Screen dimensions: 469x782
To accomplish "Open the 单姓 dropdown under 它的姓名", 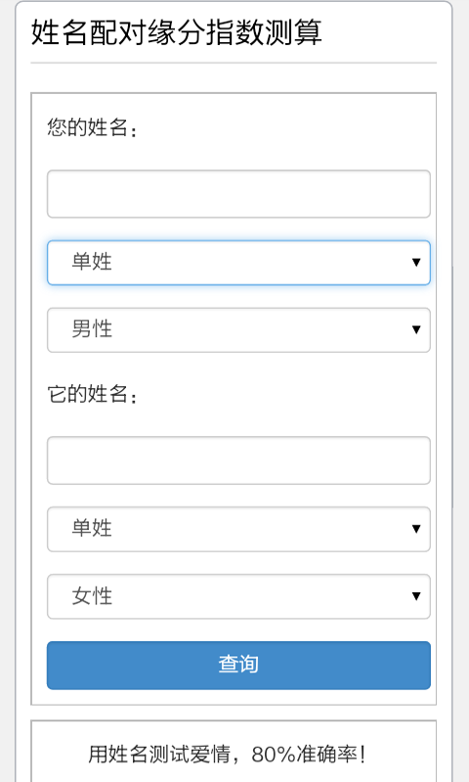I will (x=238, y=529).
